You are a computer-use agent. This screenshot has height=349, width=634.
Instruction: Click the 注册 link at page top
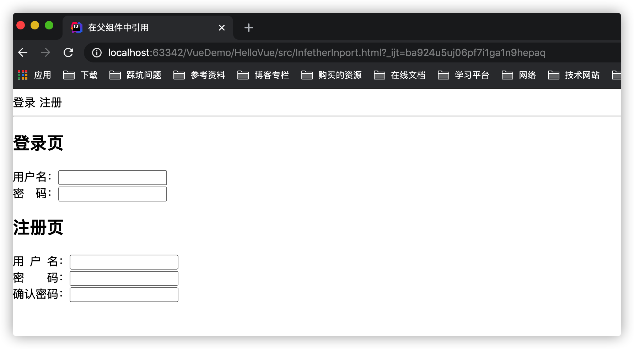pos(51,103)
